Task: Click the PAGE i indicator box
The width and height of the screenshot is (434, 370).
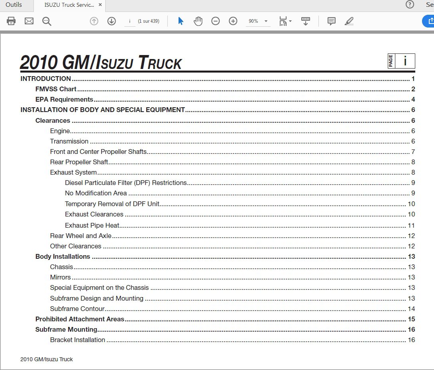Action: pyautogui.click(x=401, y=61)
